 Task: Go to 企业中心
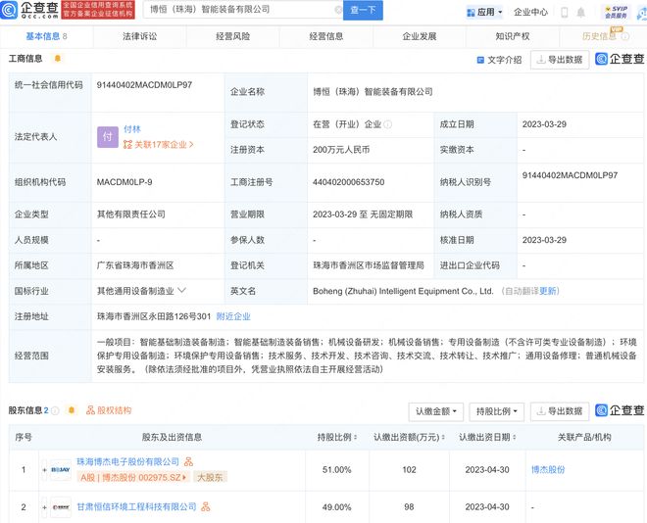pyautogui.click(x=530, y=13)
